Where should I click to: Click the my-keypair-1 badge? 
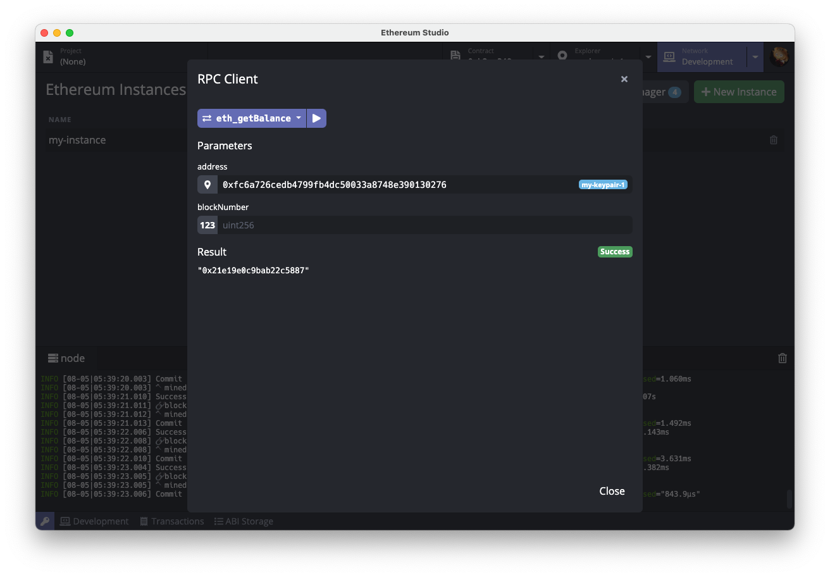coord(603,185)
